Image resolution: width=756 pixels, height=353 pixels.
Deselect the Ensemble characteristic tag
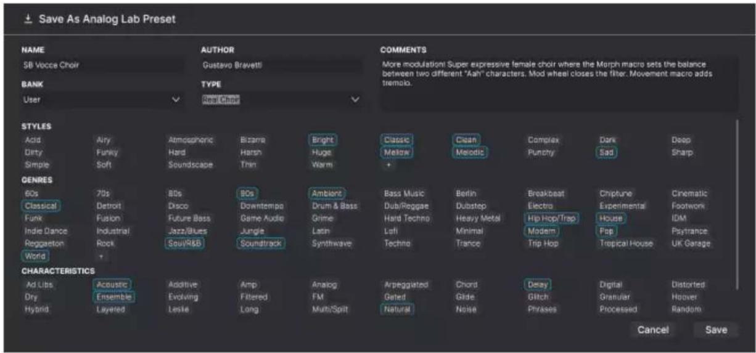point(113,297)
